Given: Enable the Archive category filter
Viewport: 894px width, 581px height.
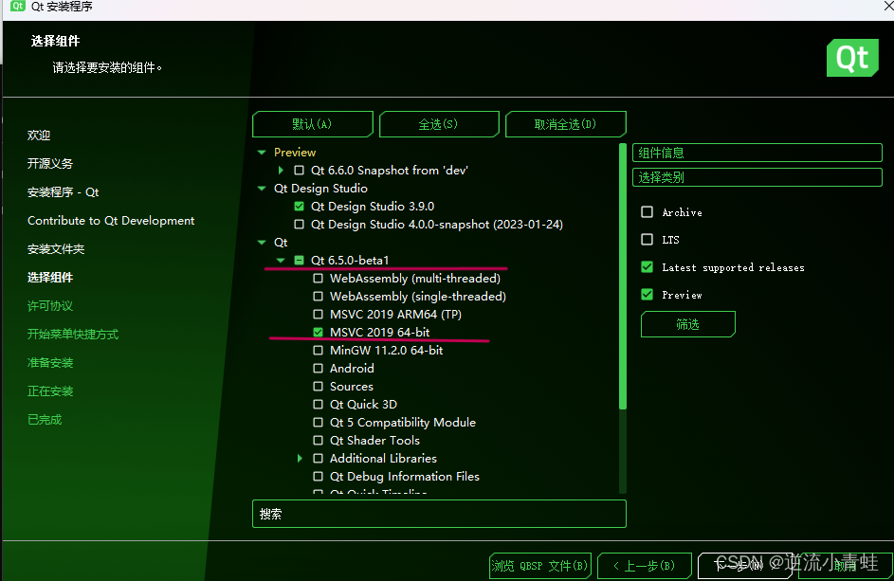Looking at the screenshot, I should [x=648, y=212].
